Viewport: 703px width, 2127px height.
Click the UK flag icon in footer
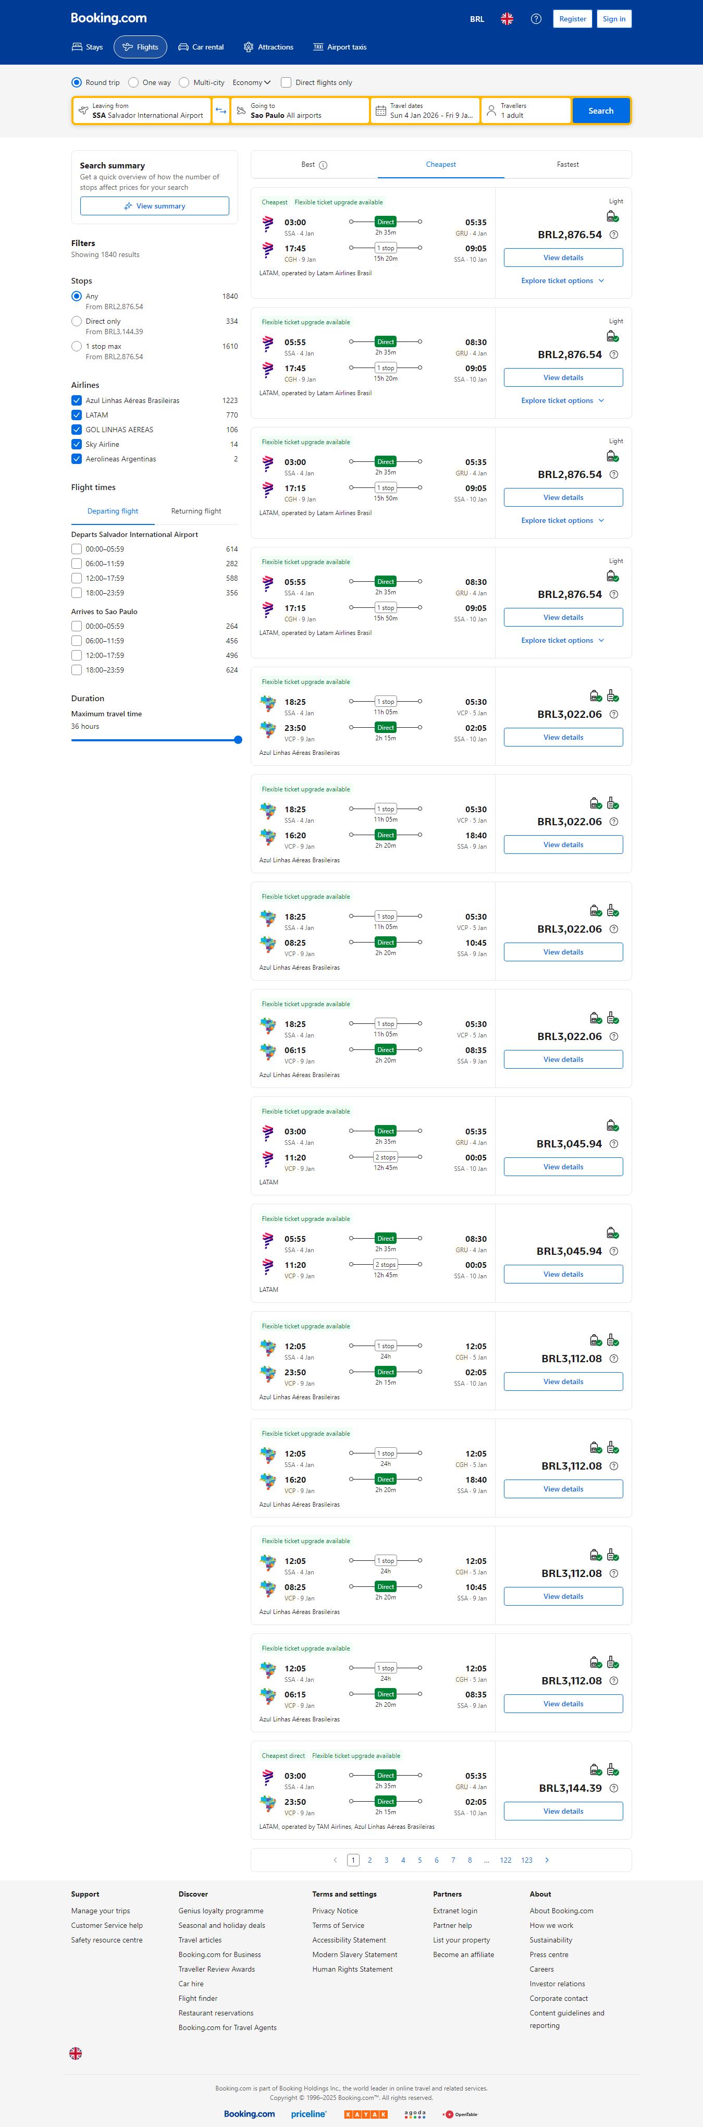coord(76,2052)
